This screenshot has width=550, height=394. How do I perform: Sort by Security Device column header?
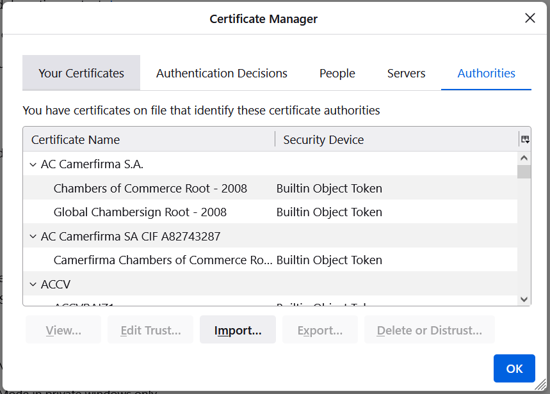(396, 139)
